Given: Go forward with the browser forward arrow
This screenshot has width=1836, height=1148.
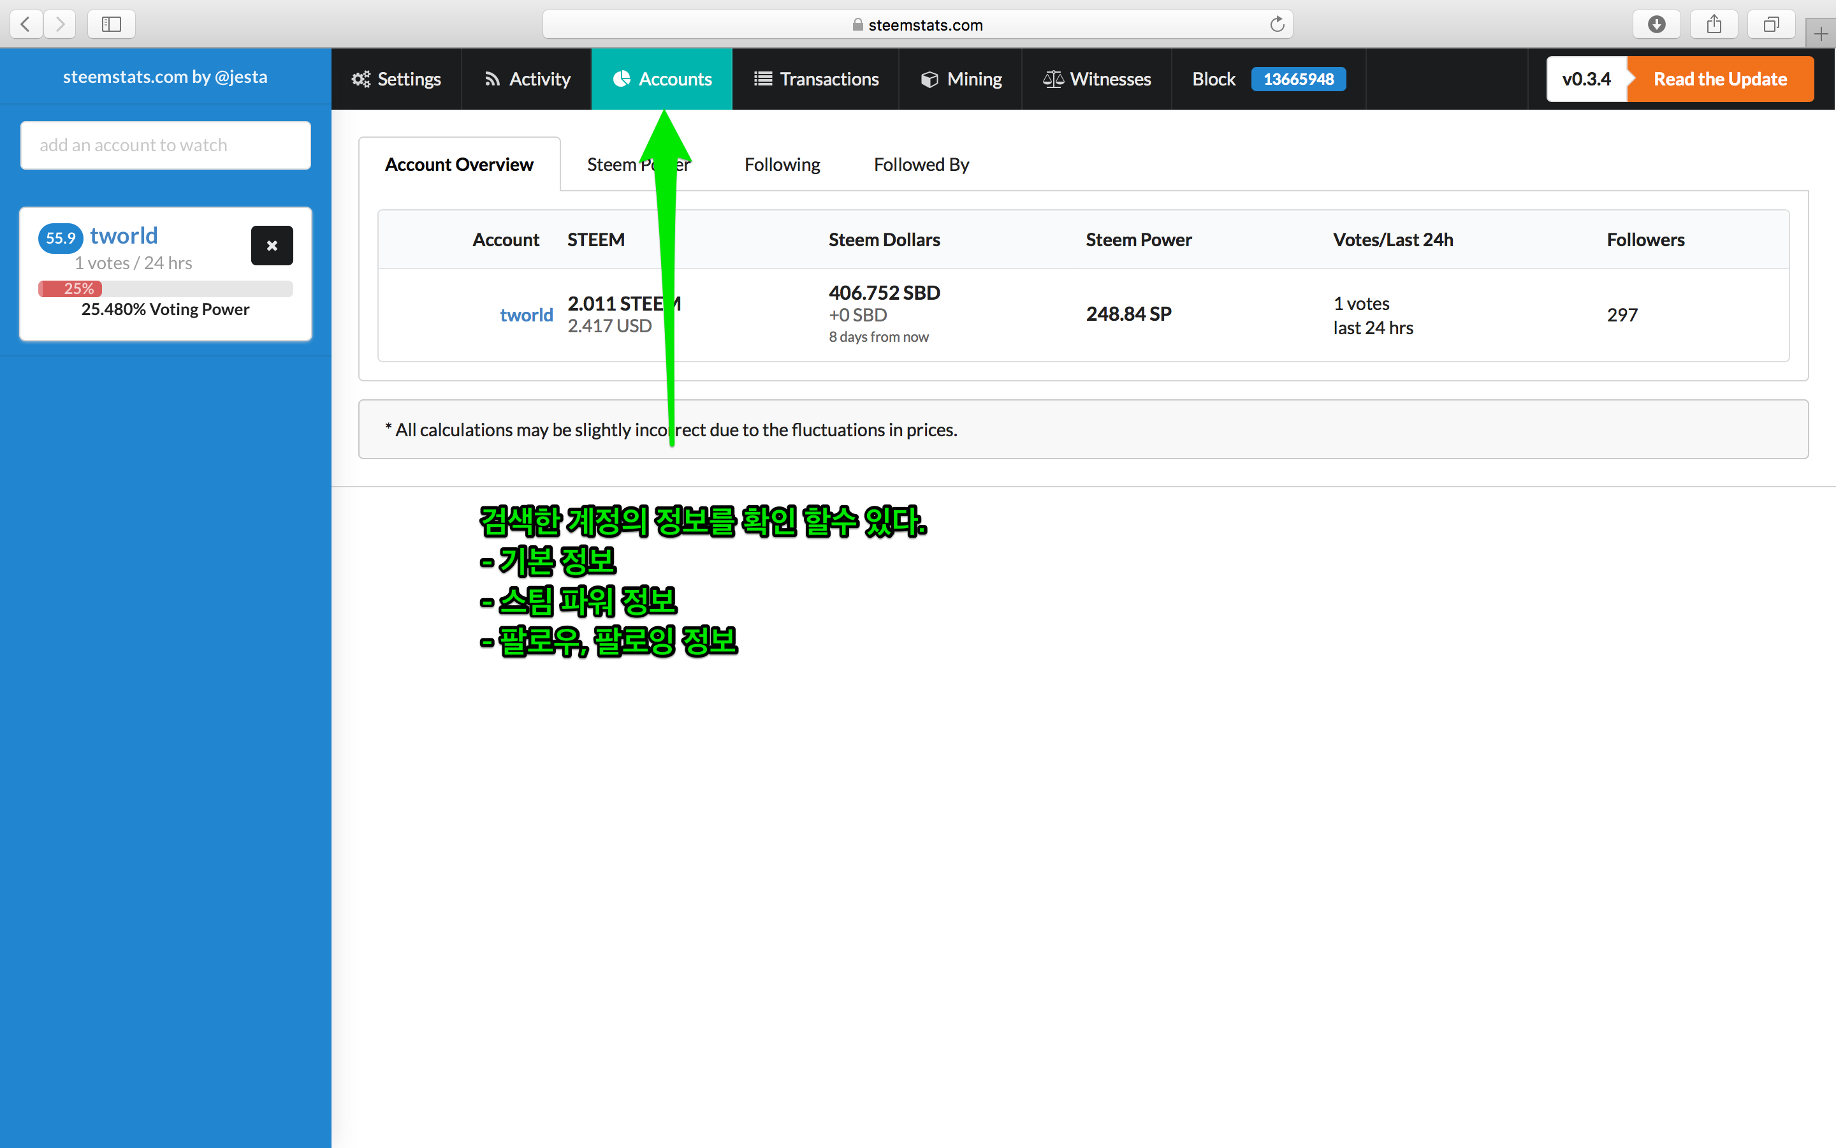Looking at the screenshot, I should click(59, 24).
